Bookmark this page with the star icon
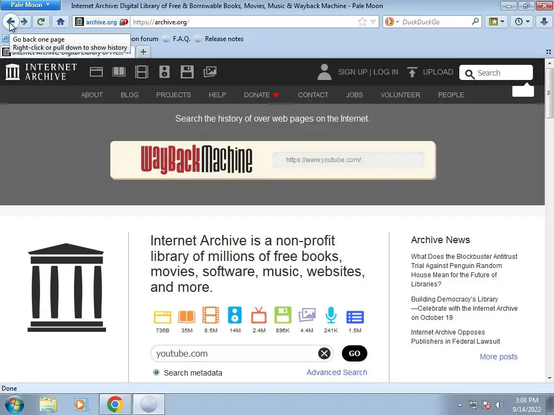Screen dimensions: 554x415 pyautogui.click(x=362, y=22)
